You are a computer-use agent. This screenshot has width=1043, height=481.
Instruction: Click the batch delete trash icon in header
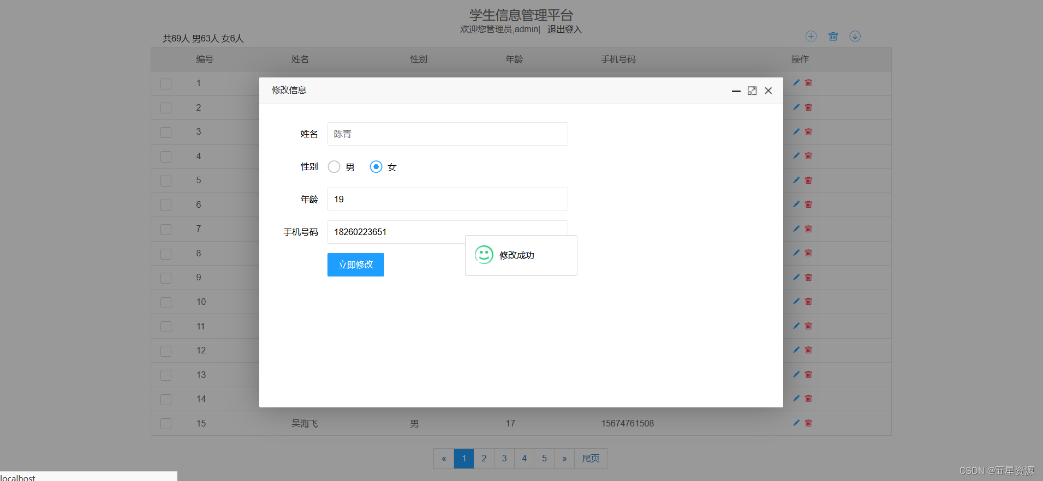click(x=833, y=36)
